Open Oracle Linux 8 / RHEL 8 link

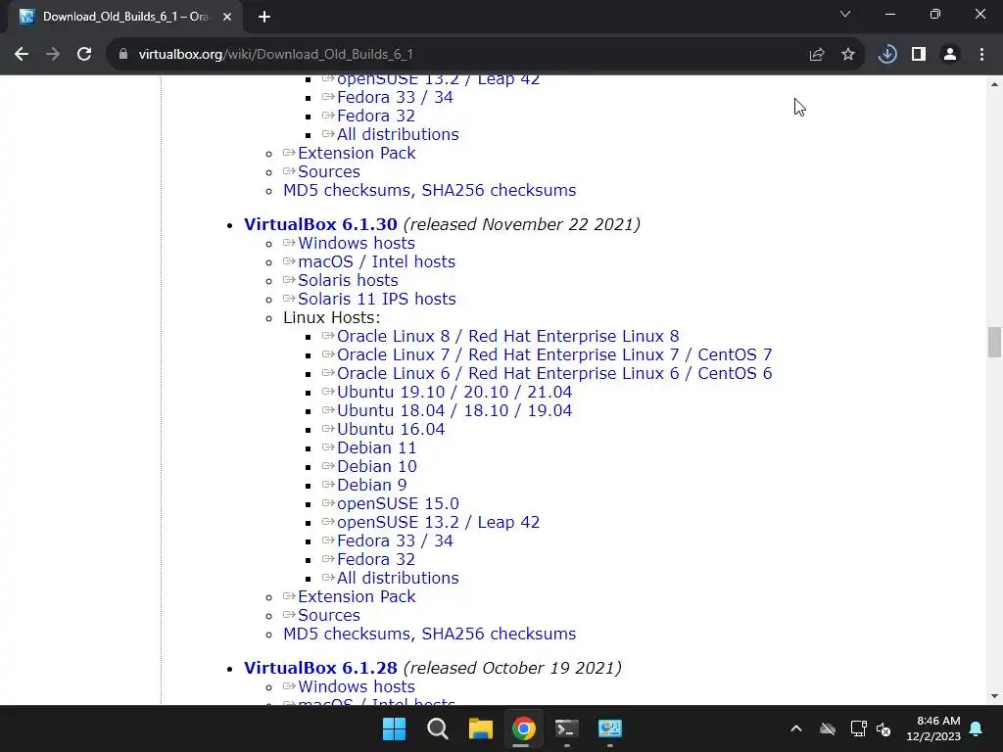(x=508, y=337)
